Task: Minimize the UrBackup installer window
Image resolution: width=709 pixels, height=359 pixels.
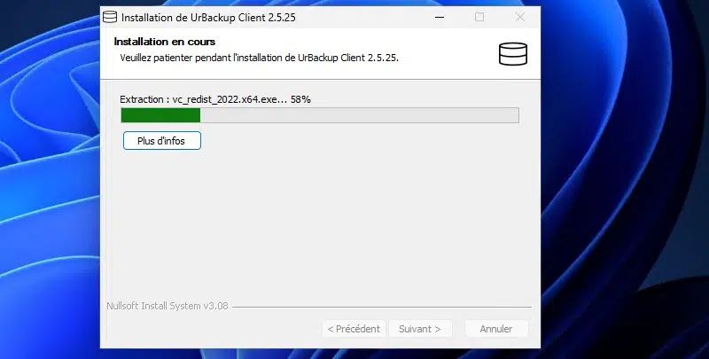Action: (x=440, y=17)
